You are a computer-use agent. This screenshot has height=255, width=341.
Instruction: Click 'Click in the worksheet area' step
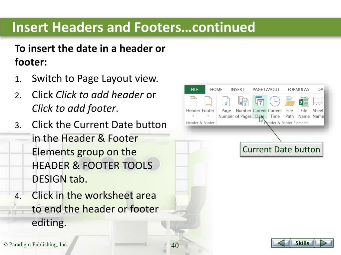coord(94,195)
